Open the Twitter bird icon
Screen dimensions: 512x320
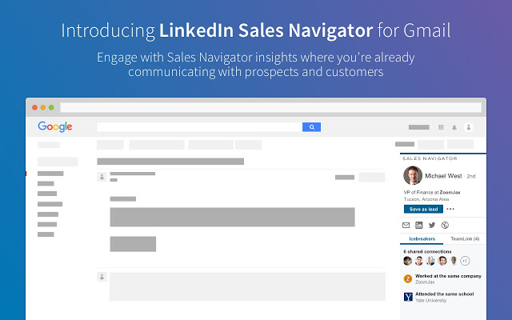[432, 225]
